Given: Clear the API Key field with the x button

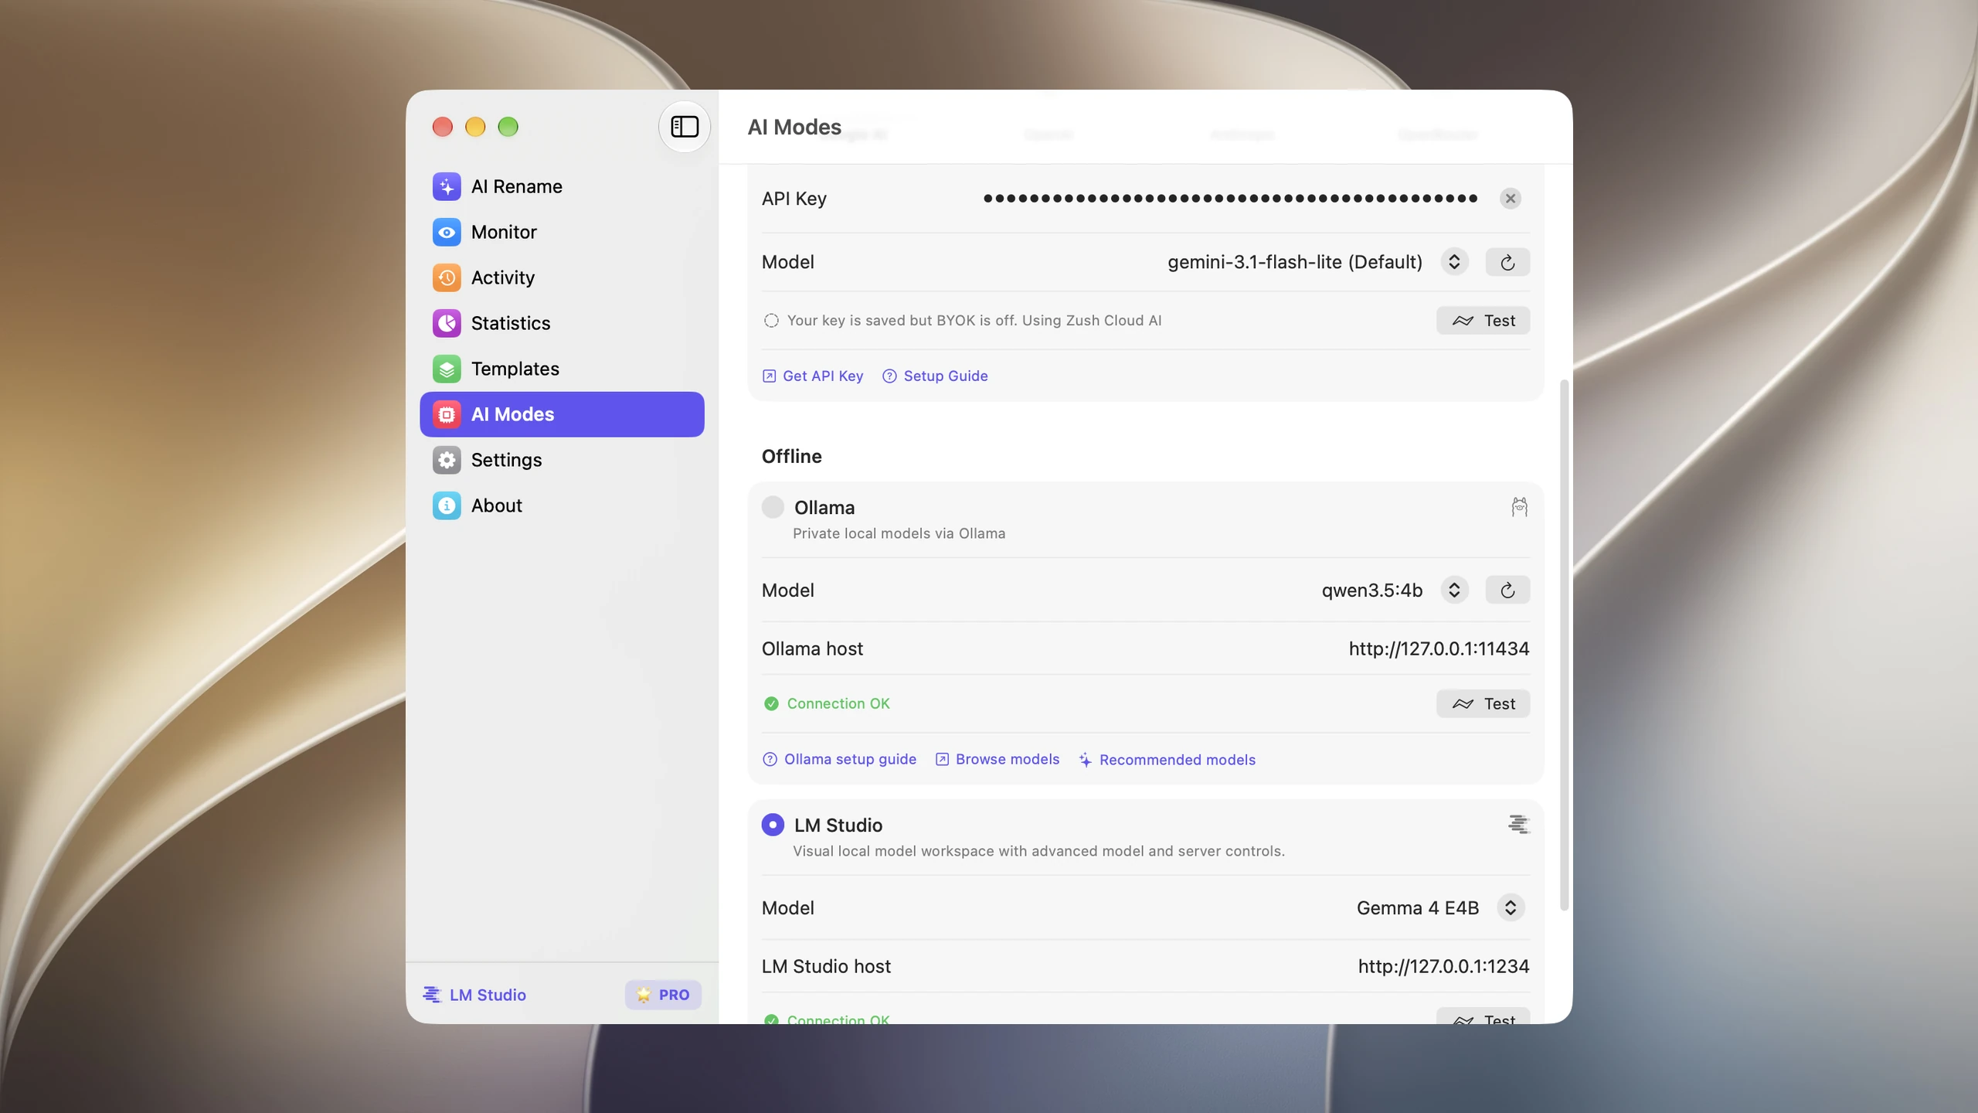Looking at the screenshot, I should point(1510,199).
